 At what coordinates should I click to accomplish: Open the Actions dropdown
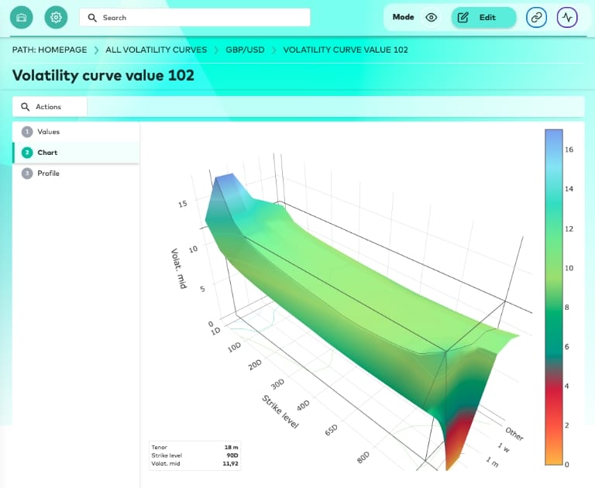point(50,107)
